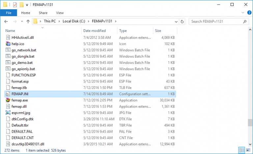Switch to the View ribbon tab
253x154 pixels.
click(x=60, y=13)
